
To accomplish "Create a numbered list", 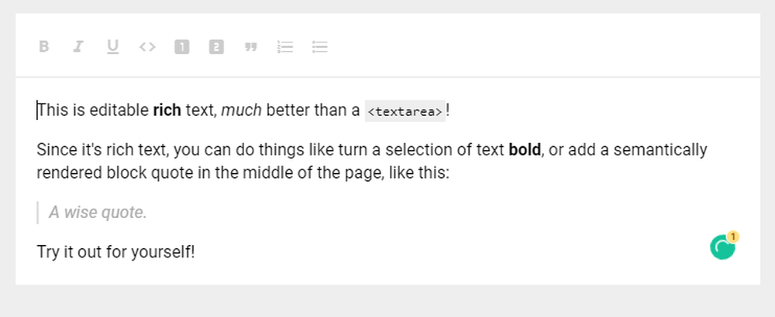I will point(284,47).
